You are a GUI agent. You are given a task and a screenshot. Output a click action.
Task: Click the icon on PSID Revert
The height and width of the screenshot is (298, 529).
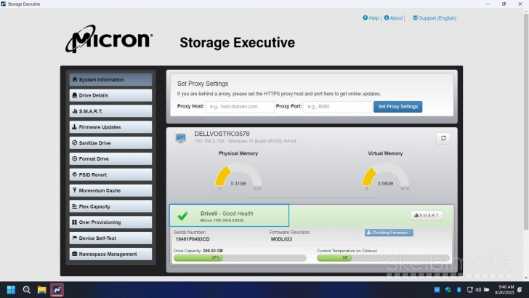75,174
